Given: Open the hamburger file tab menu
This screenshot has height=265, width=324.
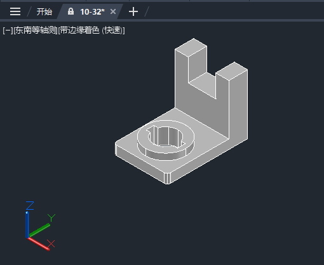Looking at the screenshot, I should [15, 11].
